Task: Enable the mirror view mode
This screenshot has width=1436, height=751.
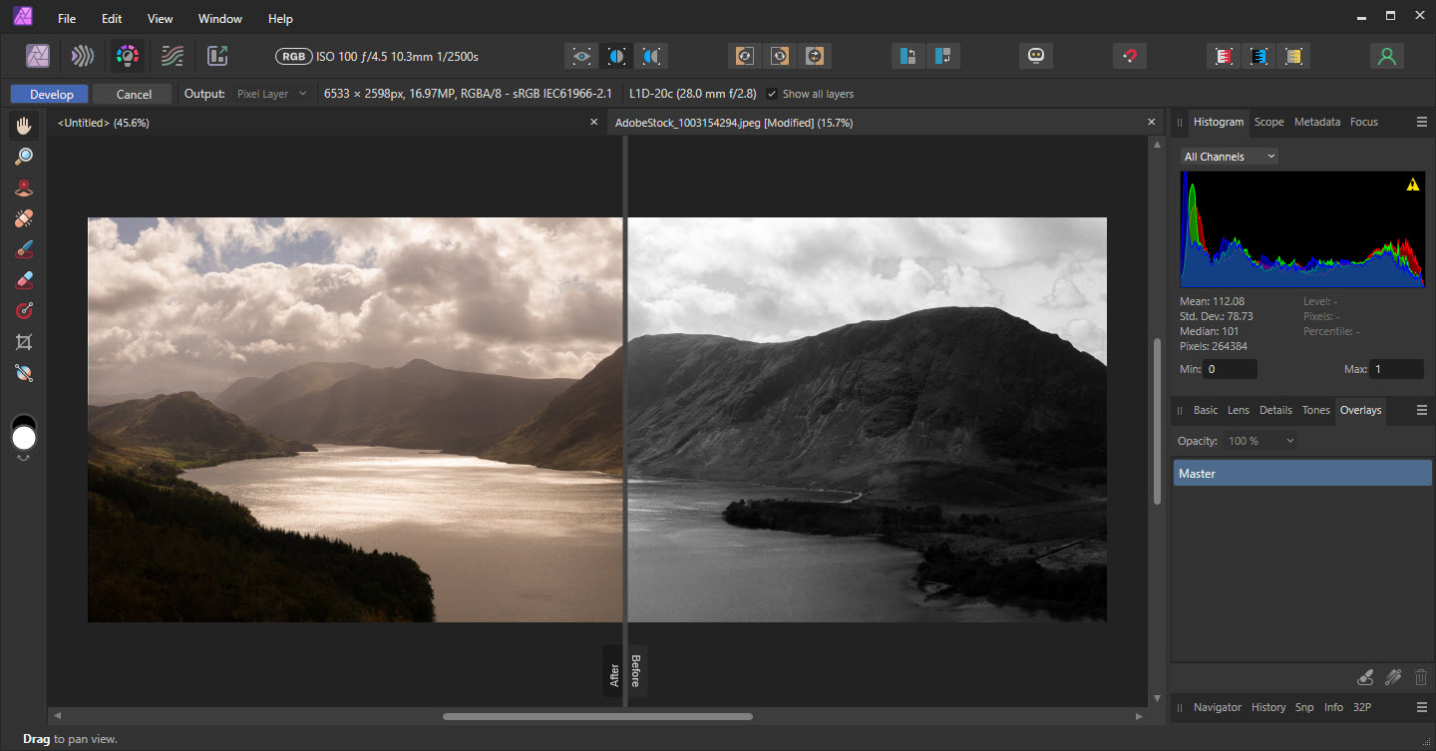Action: coord(650,56)
